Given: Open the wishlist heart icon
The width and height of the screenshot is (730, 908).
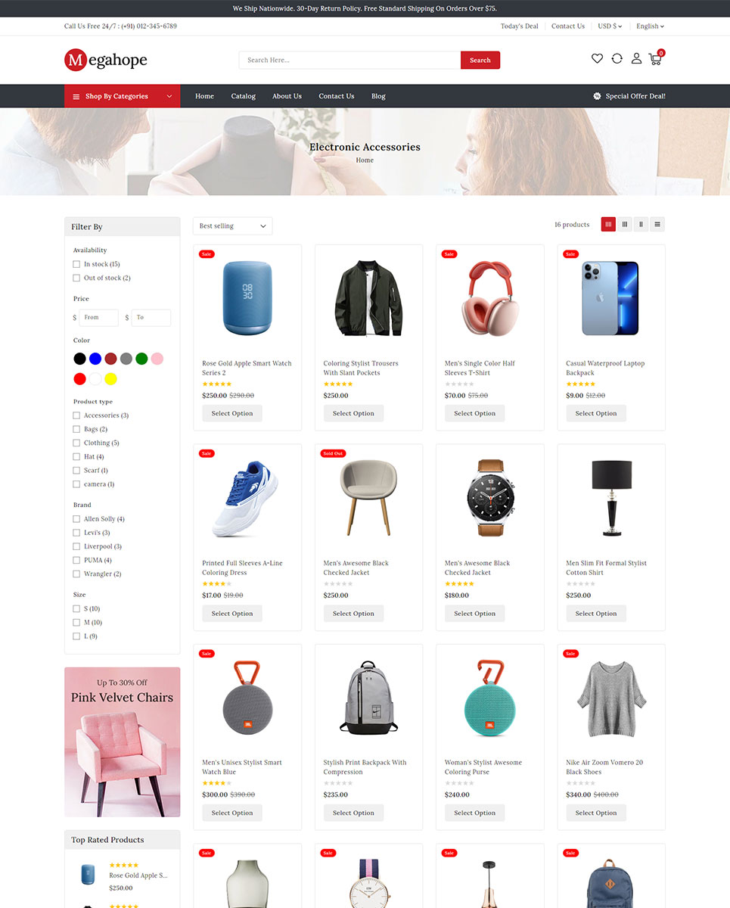Looking at the screenshot, I should [597, 58].
